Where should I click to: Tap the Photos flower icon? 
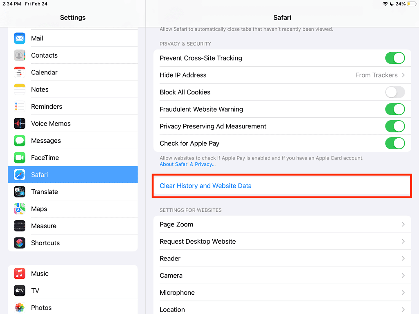(20, 307)
